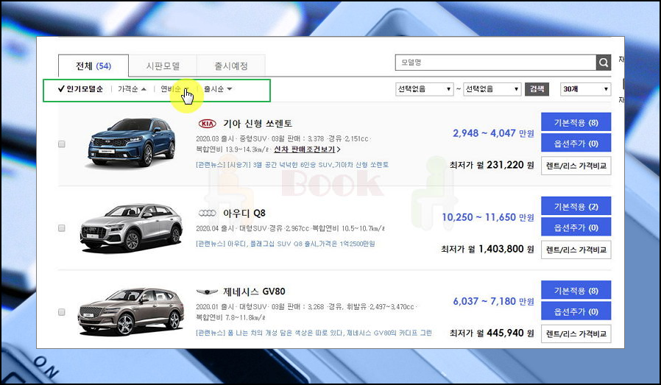661x385 pixels.
Task: Click 기본적용 (8) for 제네시스 GV80
Action: pos(576,291)
